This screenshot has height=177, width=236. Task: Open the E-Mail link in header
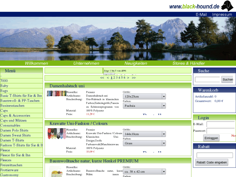point(201,15)
